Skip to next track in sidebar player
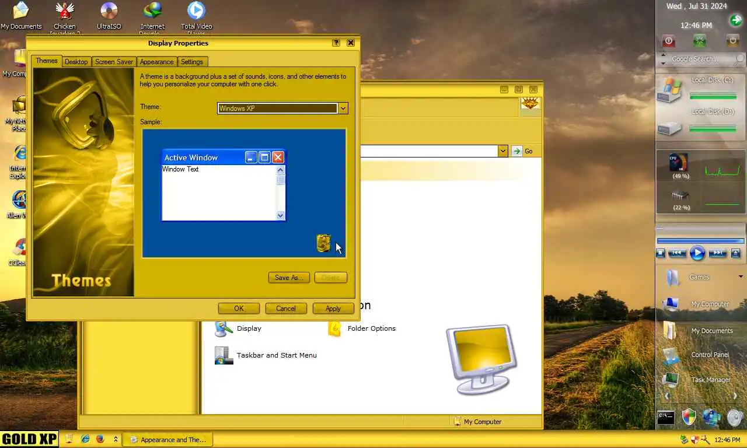Image resolution: width=747 pixels, height=448 pixels. [717, 253]
